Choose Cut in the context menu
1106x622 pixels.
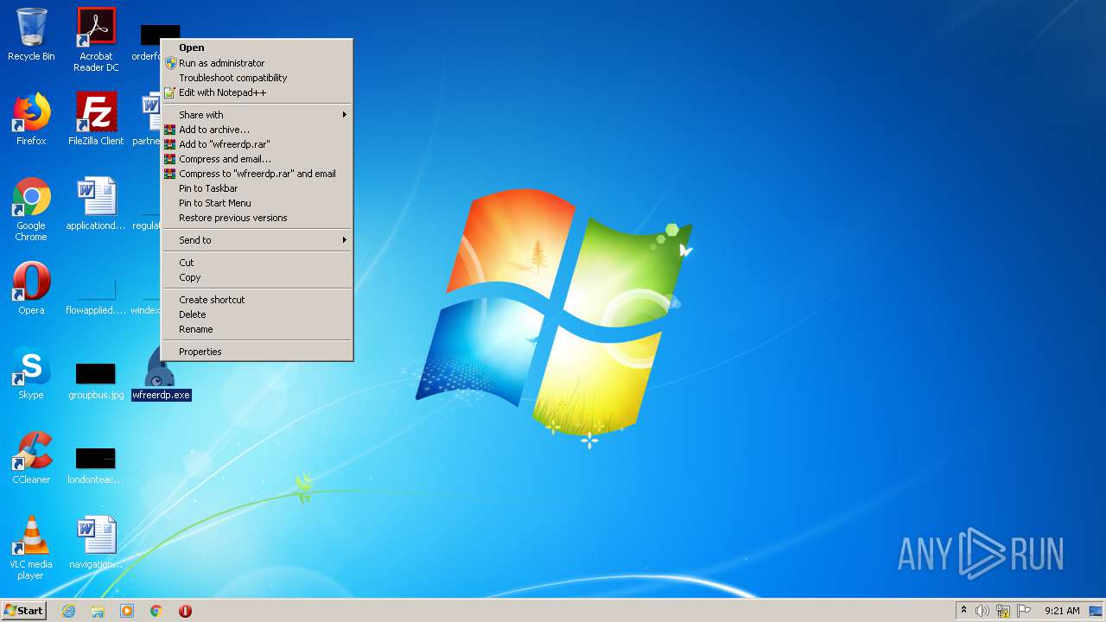(257, 263)
